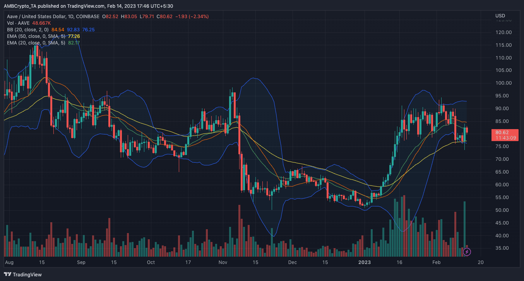This screenshot has width=524, height=281.
Task: Click the Nov date axis label
Action: point(223,262)
